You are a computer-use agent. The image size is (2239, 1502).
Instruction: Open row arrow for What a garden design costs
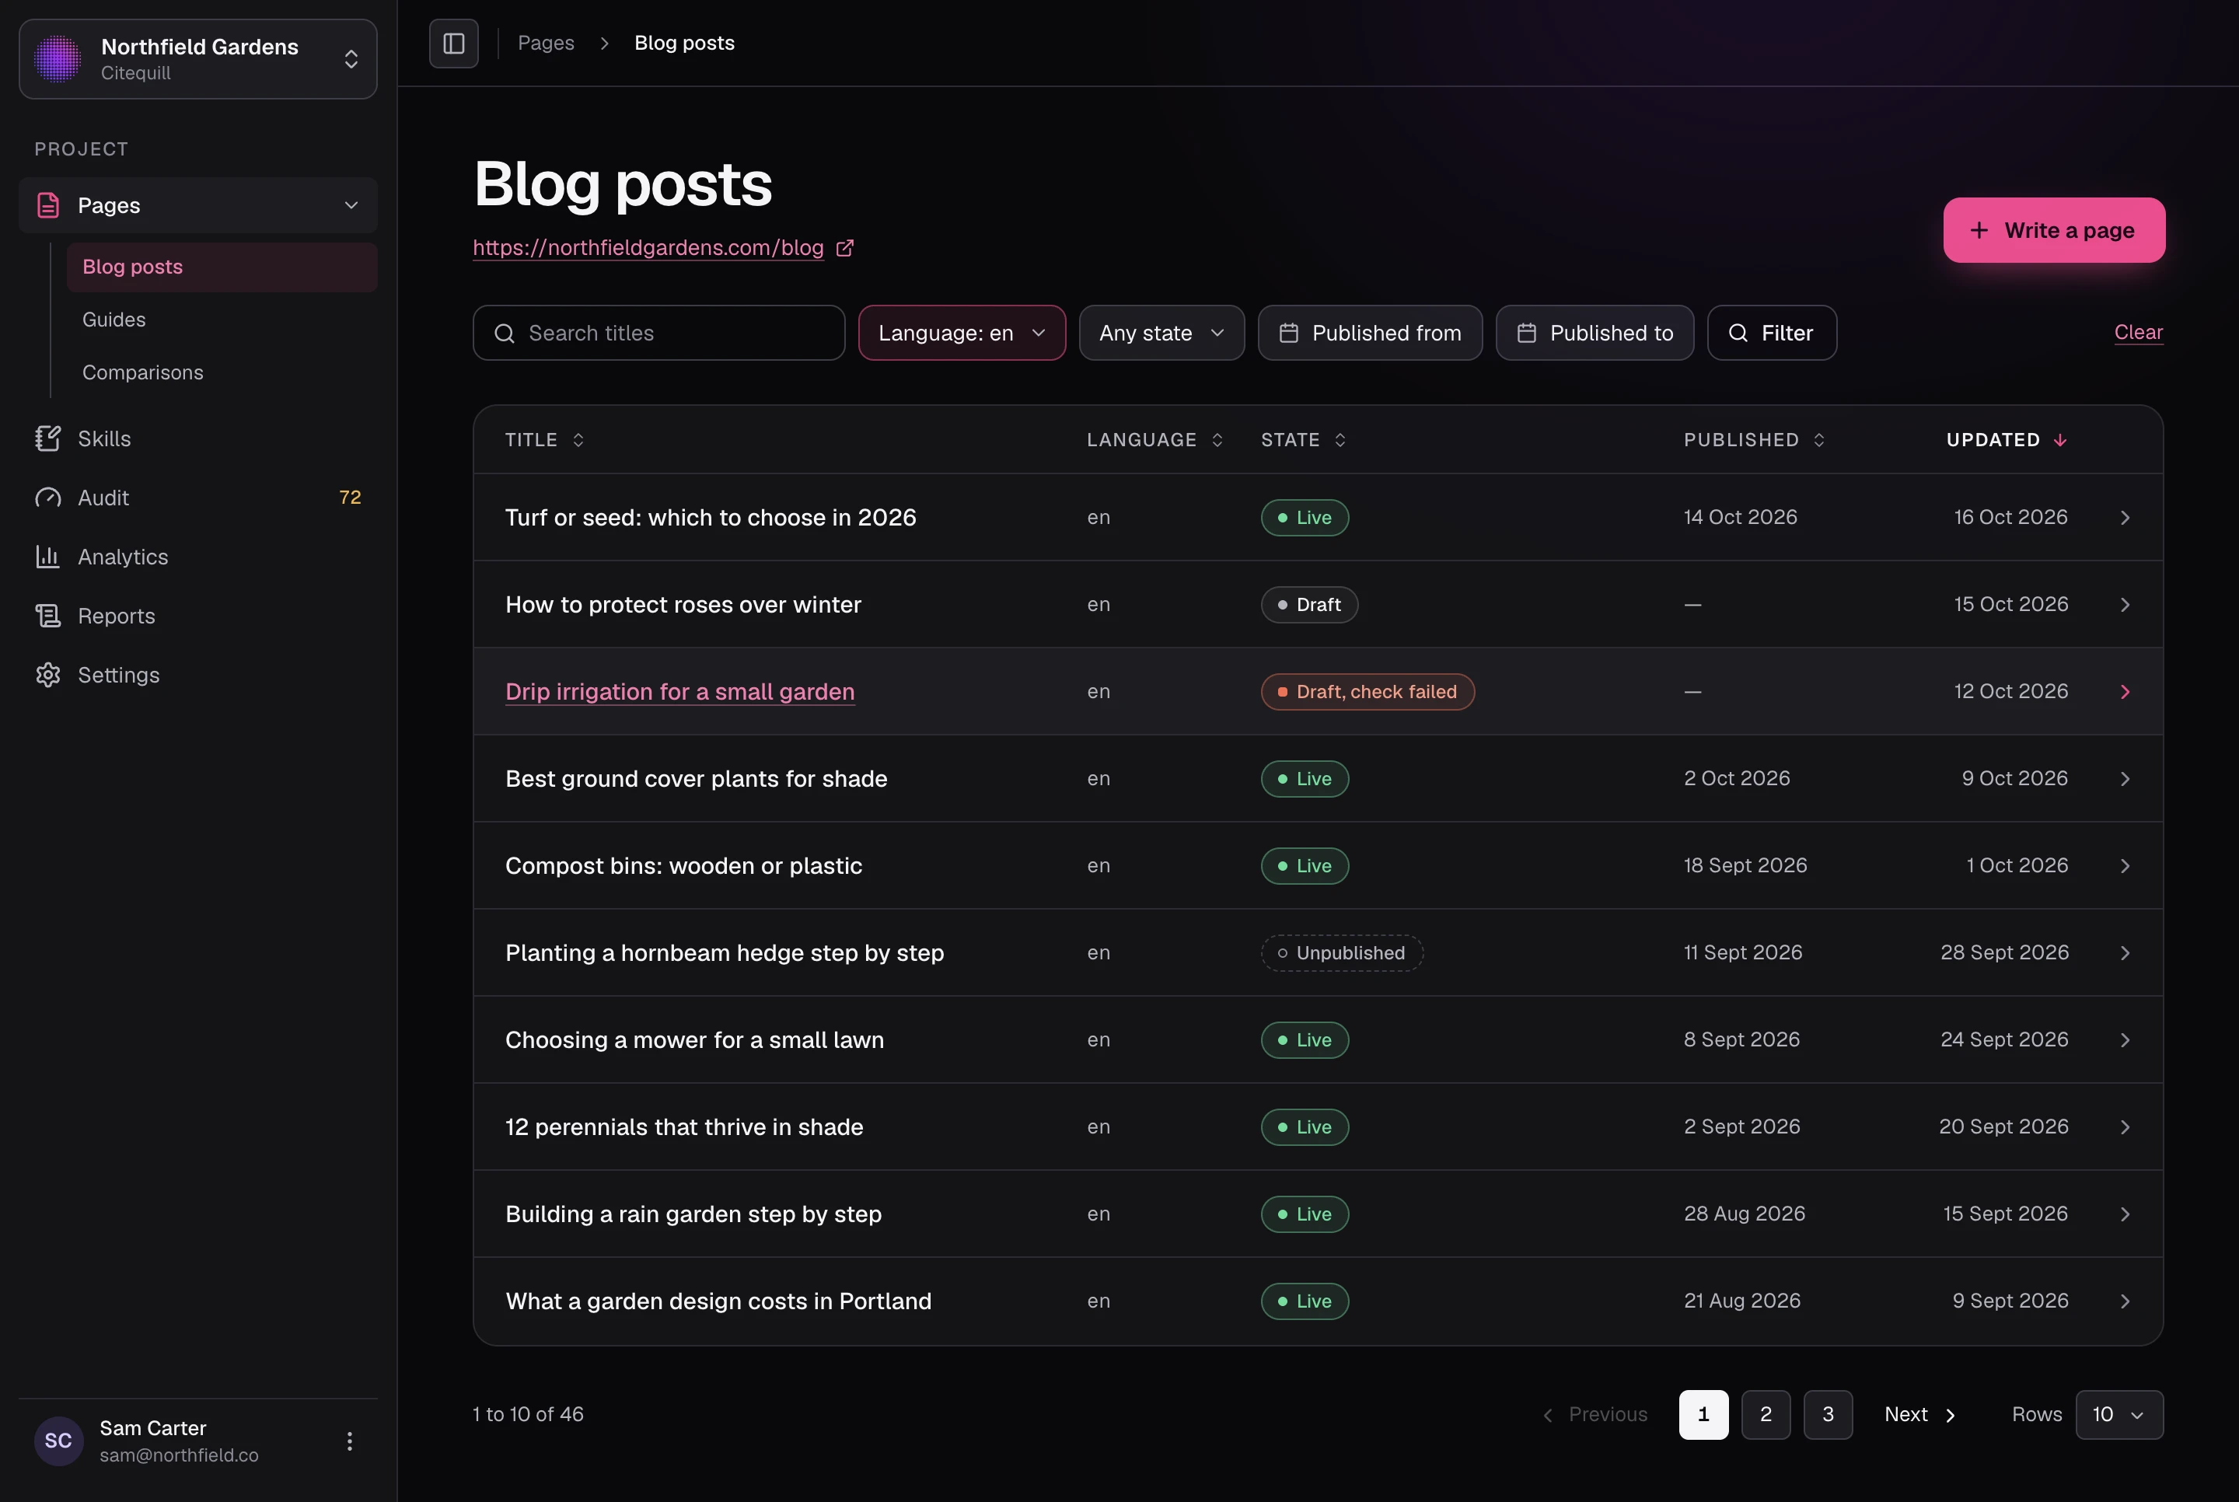coord(2125,1301)
